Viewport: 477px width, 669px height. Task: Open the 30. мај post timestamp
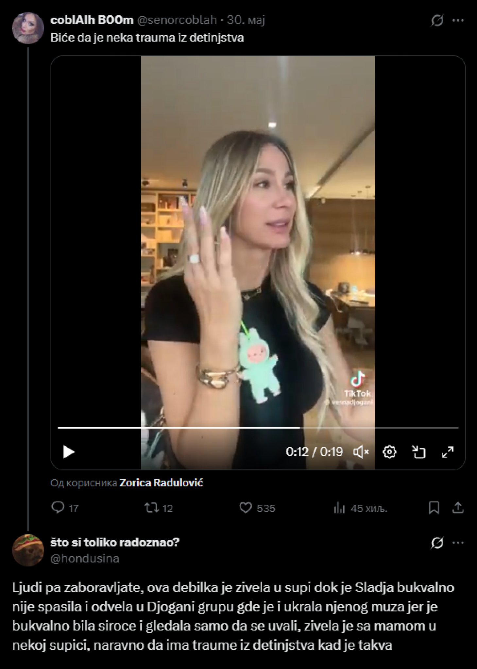tap(246, 20)
